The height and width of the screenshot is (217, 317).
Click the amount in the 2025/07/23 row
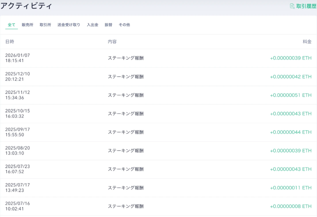(x=291, y=169)
